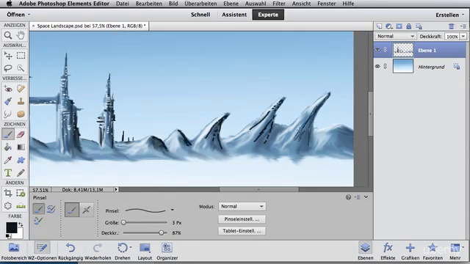The image size is (470, 264).
Task: Select the Quick Selection tool
Action: (21, 68)
